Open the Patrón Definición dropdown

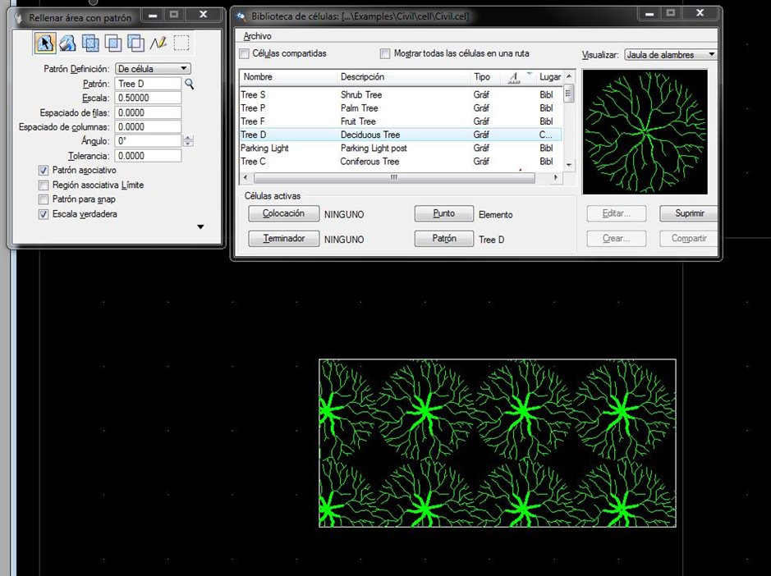pos(153,69)
